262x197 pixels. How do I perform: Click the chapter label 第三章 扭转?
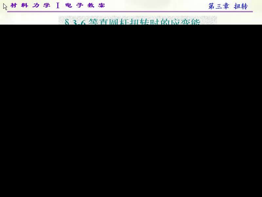tap(228, 6)
